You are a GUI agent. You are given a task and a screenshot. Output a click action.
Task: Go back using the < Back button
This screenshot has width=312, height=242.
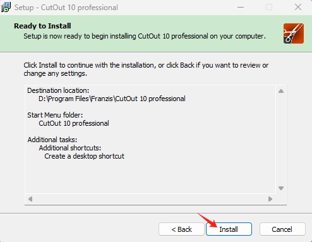pos(181,229)
